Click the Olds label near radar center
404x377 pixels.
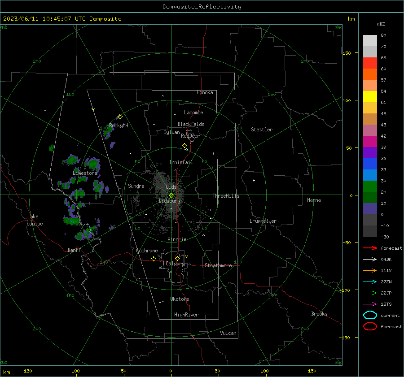tap(171, 187)
